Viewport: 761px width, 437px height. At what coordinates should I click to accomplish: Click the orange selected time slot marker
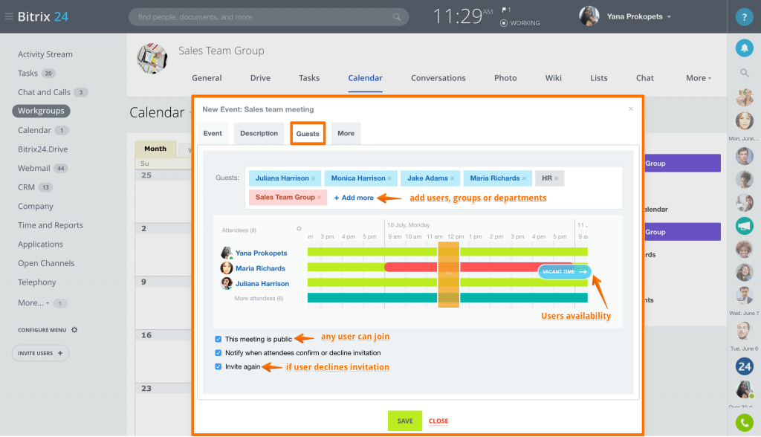[448, 275]
